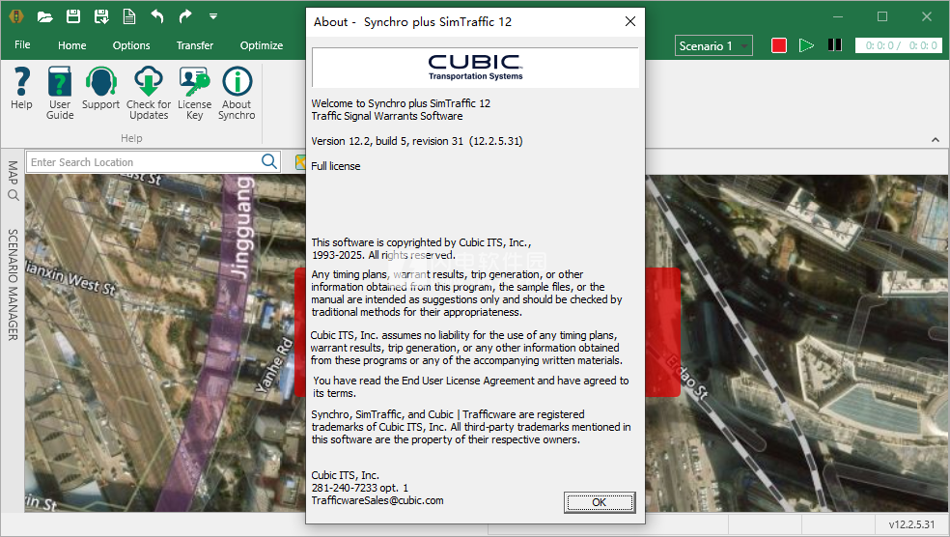Minimize the Synchro main window

[838, 17]
